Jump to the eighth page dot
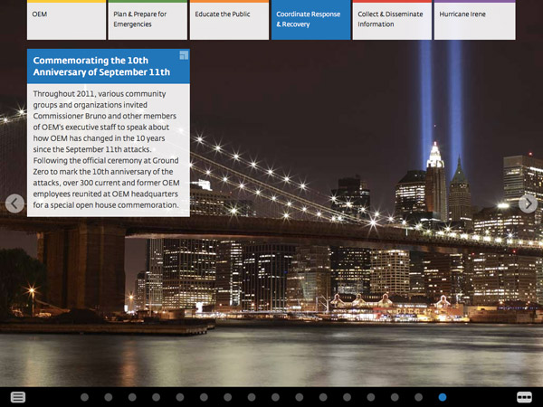This screenshot has height=407, width=543. 252,397
